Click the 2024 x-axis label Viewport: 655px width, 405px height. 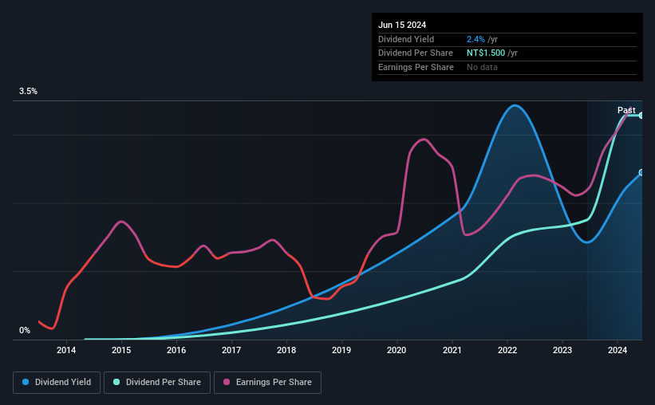click(618, 350)
